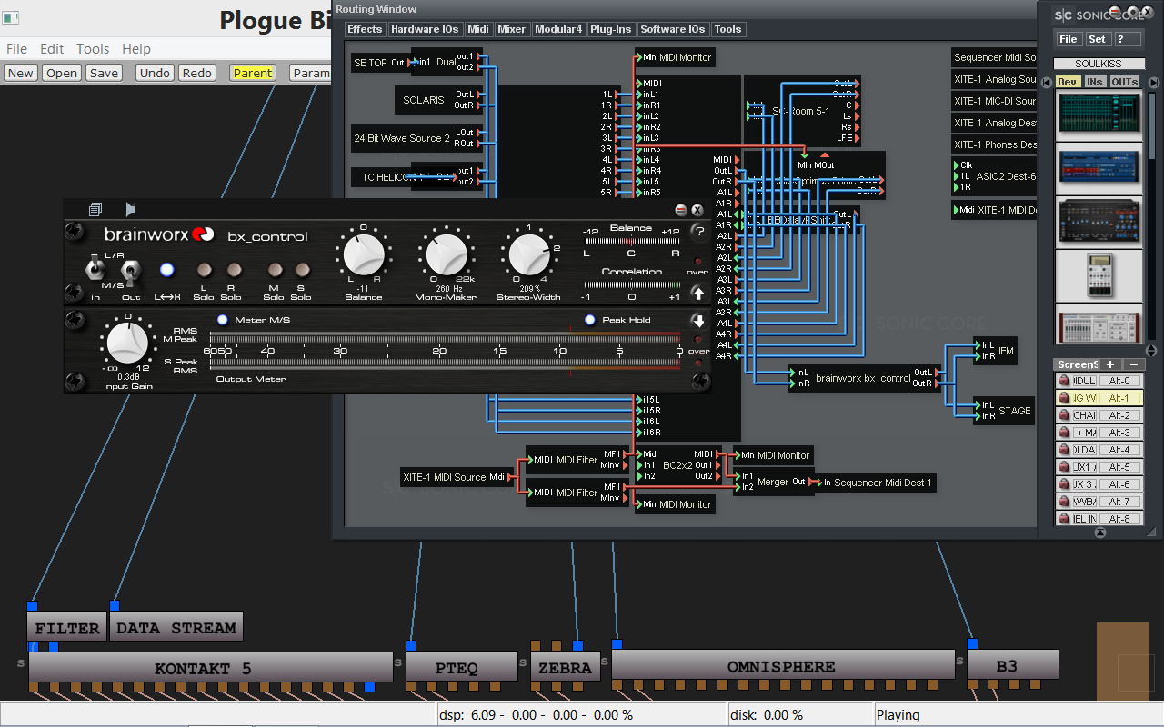Open the Modular4 menu
This screenshot has width=1164, height=727.
(x=557, y=29)
